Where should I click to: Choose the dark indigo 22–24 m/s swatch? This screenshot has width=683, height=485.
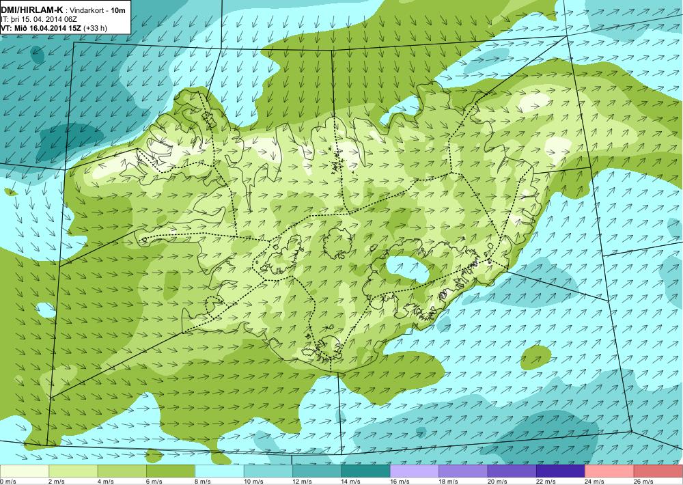point(561,471)
